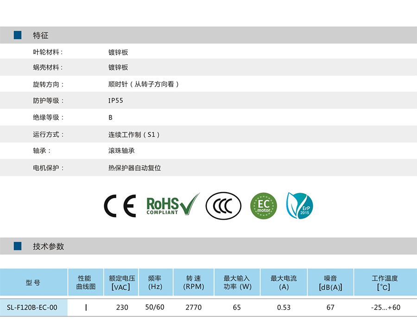Click the CCC certification logo
417x327 pixels.
(x=224, y=206)
